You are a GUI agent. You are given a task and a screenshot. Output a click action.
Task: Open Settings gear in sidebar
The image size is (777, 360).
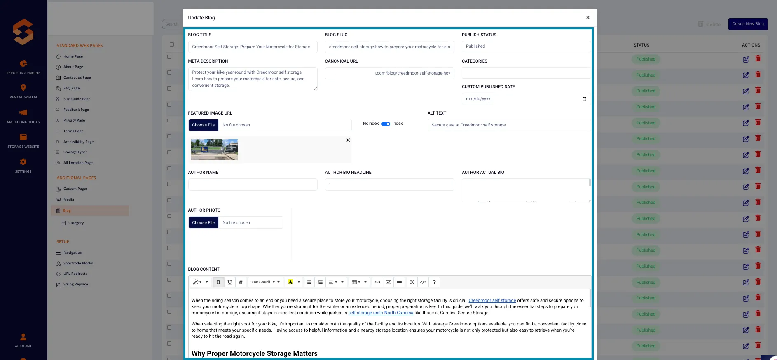tap(23, 166)
